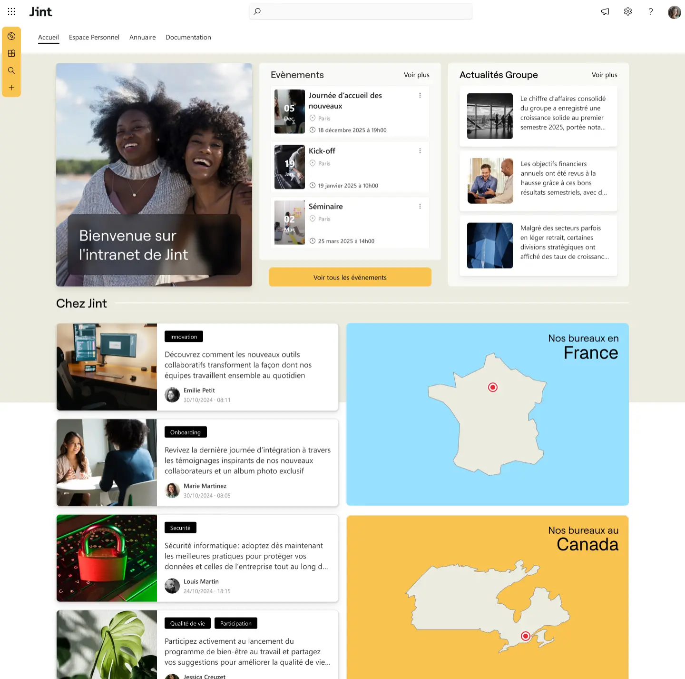Open the Kick-off event three-dot menu
This screenshot has height=679, width=685.
click(420, 150)
